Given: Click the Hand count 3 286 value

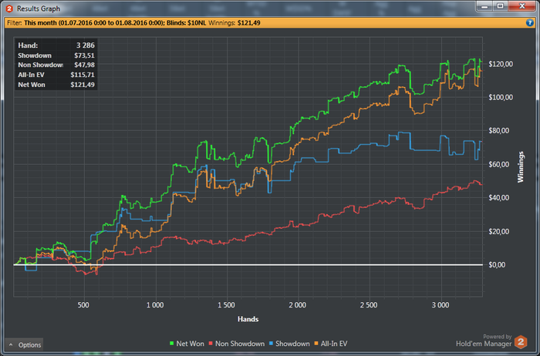Looking at the screenshot, I should tap(86, 45).
